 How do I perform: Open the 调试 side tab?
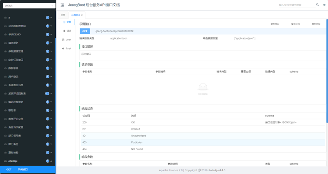coord(67,31)
